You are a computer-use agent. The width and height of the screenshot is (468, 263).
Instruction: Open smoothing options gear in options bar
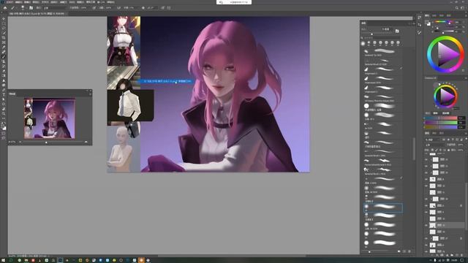143,8
